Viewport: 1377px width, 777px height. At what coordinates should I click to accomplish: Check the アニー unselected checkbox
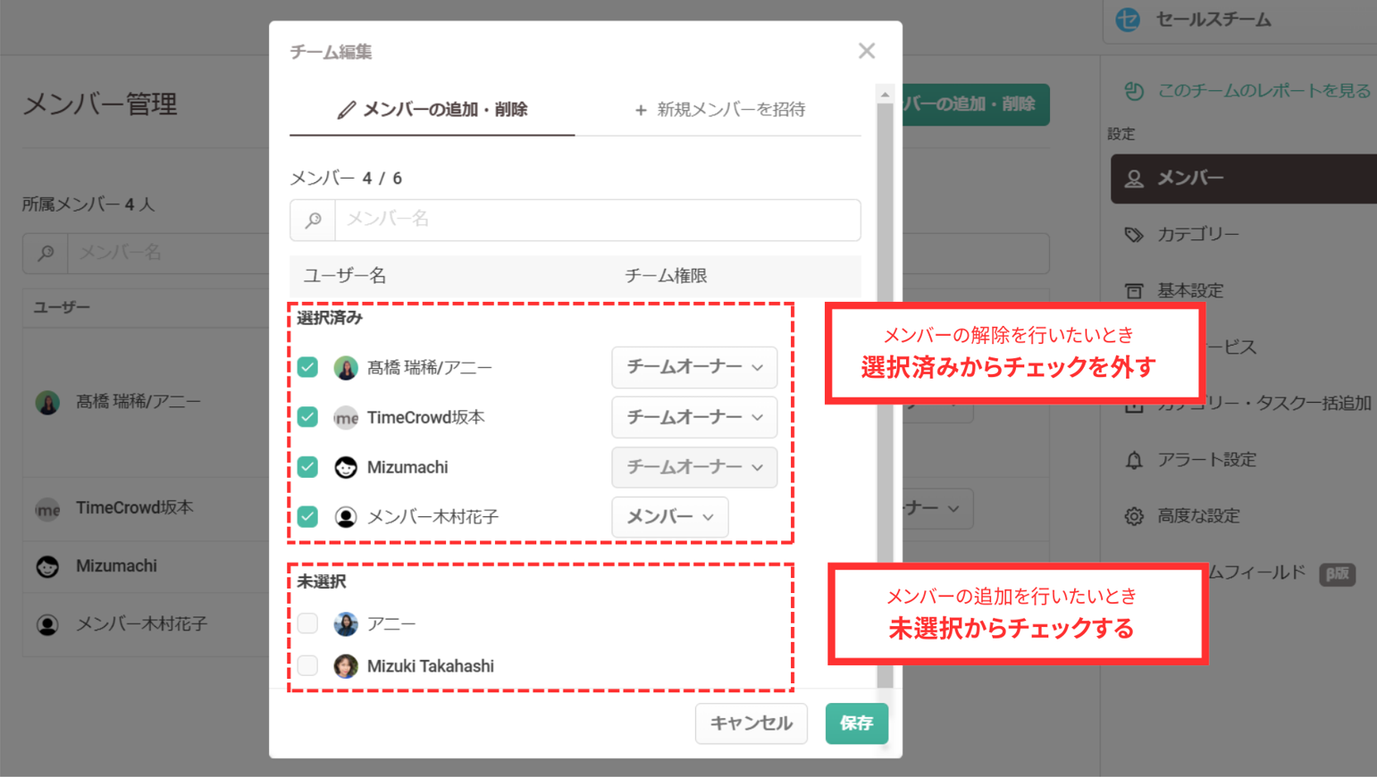click(308, 623)
